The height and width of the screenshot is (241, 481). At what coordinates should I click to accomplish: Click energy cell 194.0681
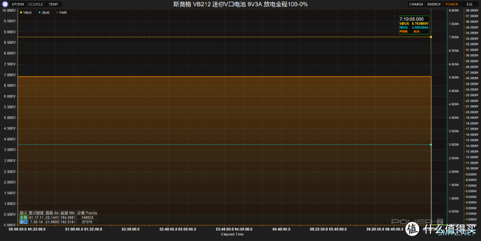[68, 217]
